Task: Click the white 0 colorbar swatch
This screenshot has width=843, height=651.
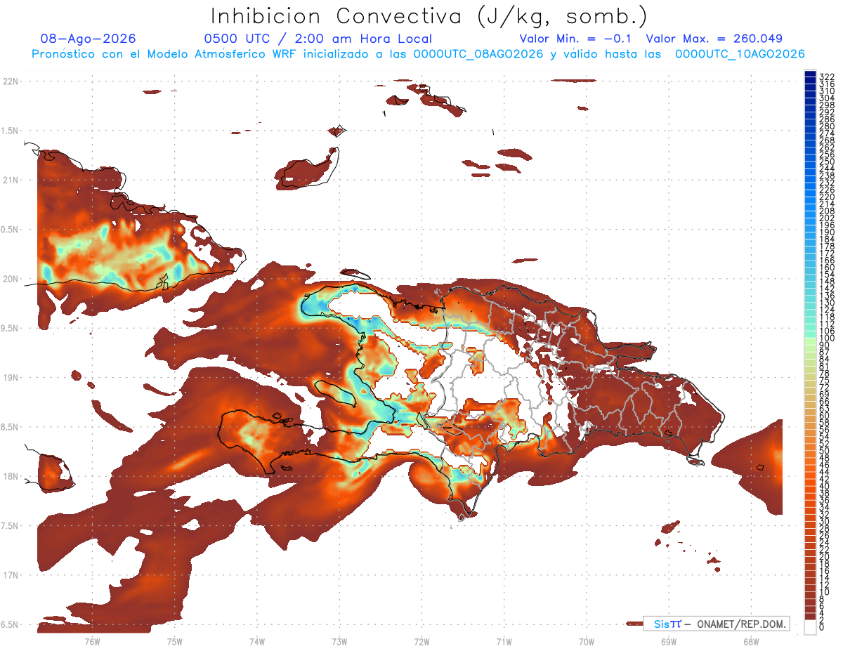Action: (x=810, y=629)
